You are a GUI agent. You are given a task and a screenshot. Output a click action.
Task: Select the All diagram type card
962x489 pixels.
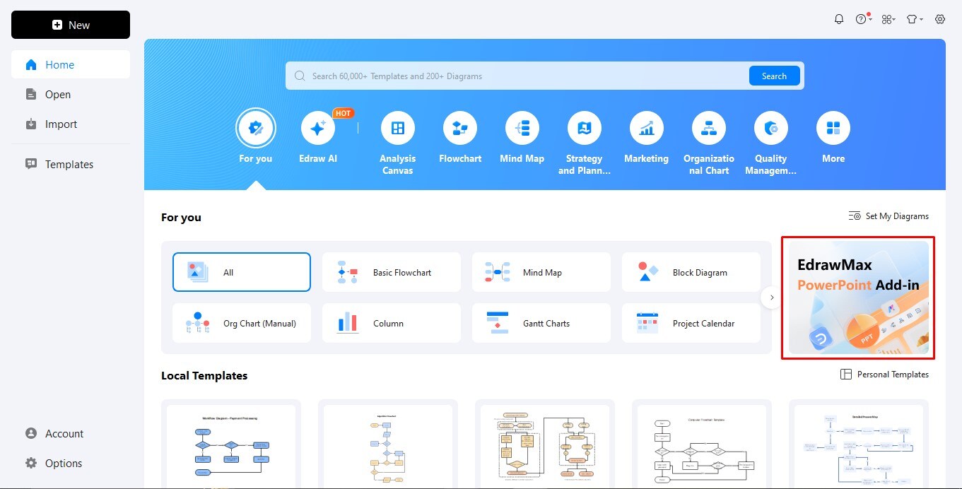(x=242, y=272)
